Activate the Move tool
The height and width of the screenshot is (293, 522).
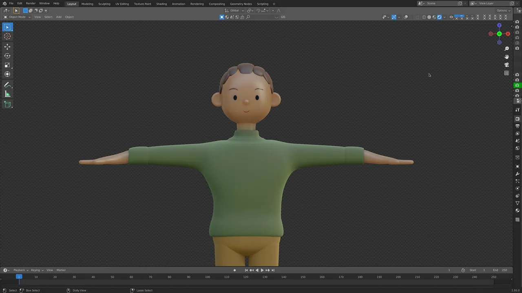click(7, 47)
